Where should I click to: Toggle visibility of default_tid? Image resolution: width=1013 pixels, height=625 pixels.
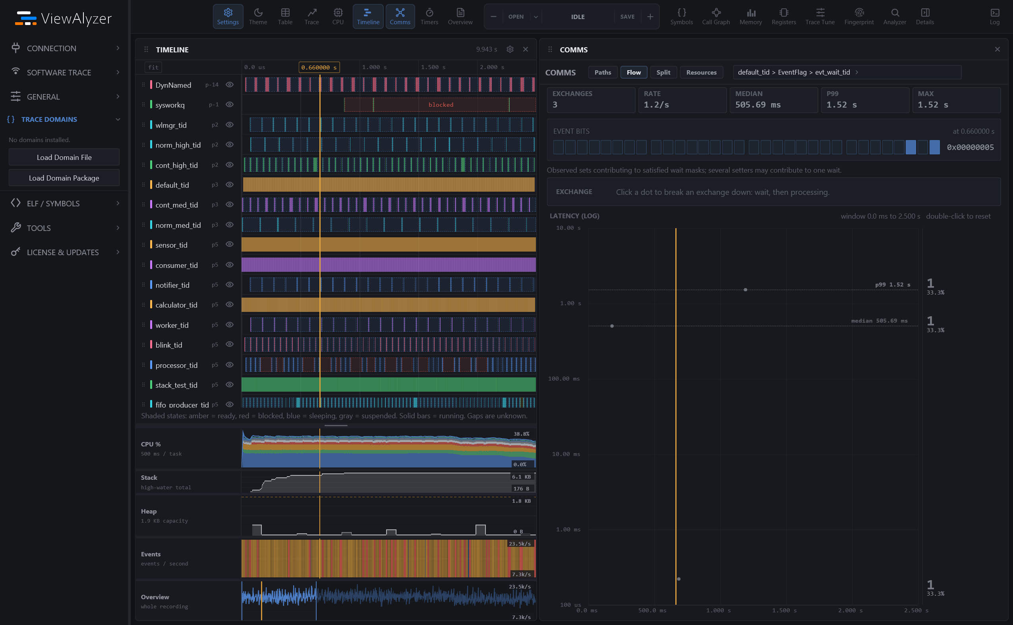pyautogui.click(x=230, y=185)
